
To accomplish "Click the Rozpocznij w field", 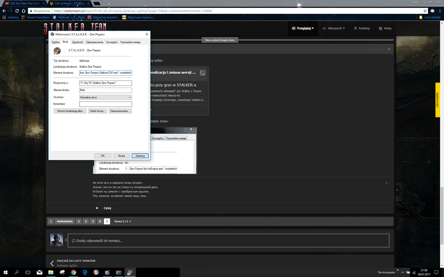I will click(105, 83).
